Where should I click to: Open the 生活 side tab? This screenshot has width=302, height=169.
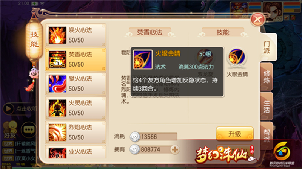tap(267, 106)
